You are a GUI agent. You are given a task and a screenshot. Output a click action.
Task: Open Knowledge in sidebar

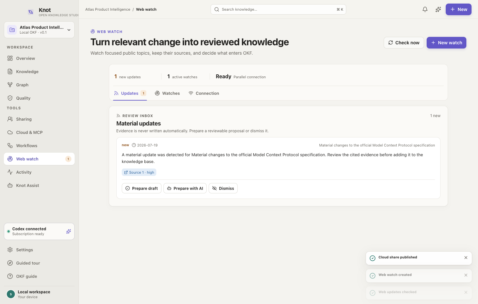click(x=39, y=71)
